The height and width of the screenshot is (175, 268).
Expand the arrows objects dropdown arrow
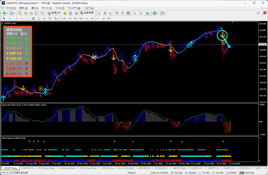click(58, 19)
